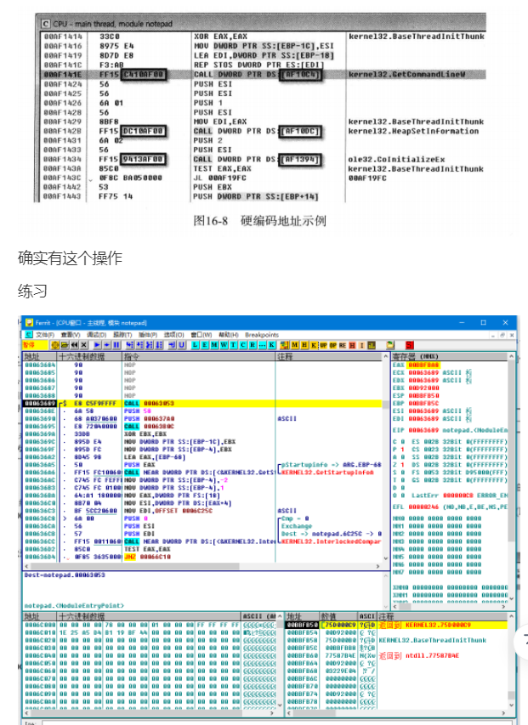
Task: Select the PUSH 000637A0 instruction line
Action: 150,418
